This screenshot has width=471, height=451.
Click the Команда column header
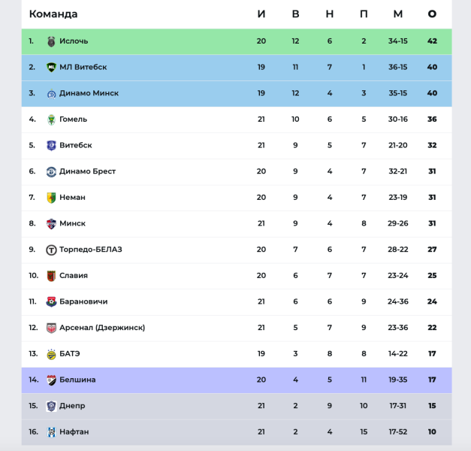coord(53,14)
